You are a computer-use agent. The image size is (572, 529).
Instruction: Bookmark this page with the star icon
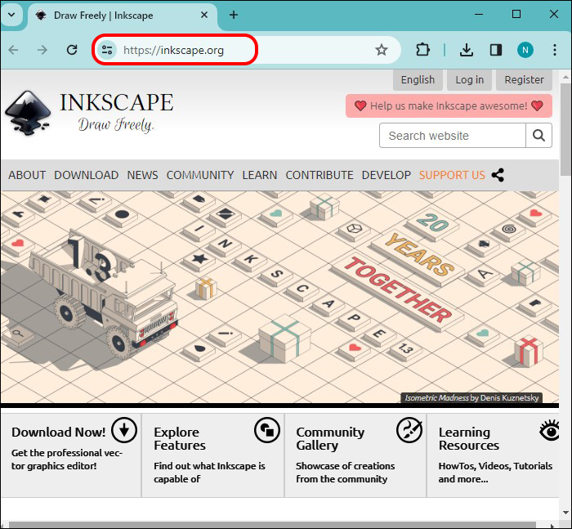[382, 50]
